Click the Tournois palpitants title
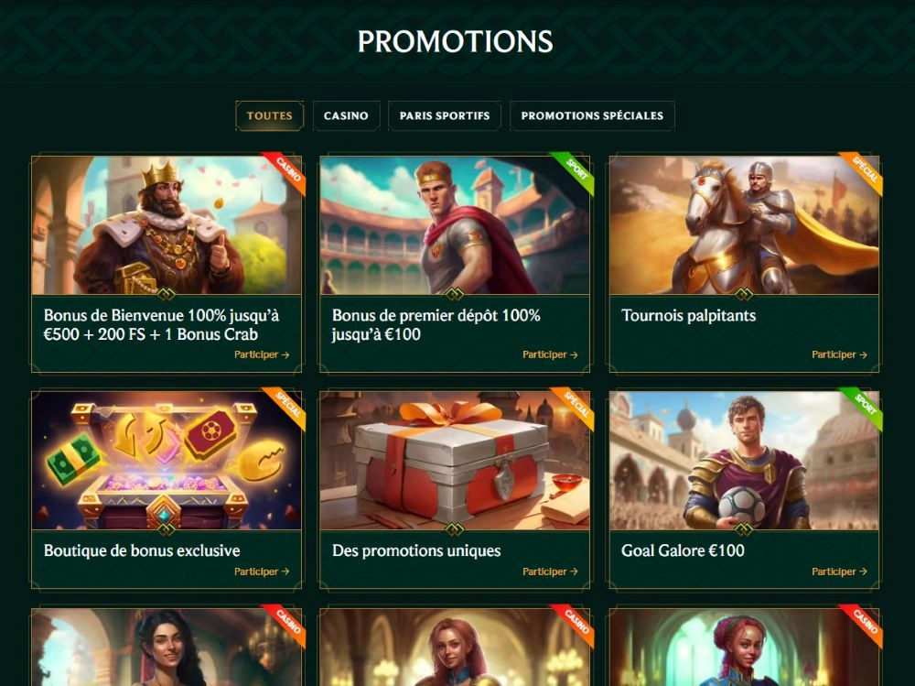This screenshot has width=915, height=686. coord(689,316)
